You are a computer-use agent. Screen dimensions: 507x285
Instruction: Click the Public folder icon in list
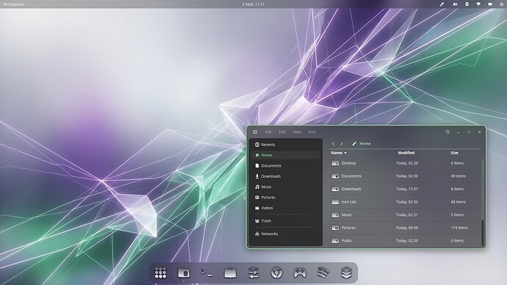[x=335, y=241]
